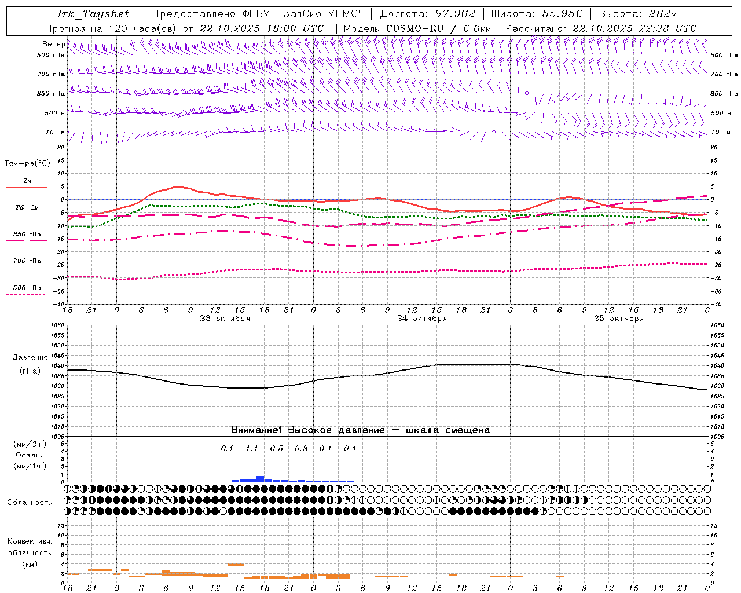Click the 700 гПа temperature legend dash-dot line
Viewport: 741px width, 593px height.
click(25, 268)
